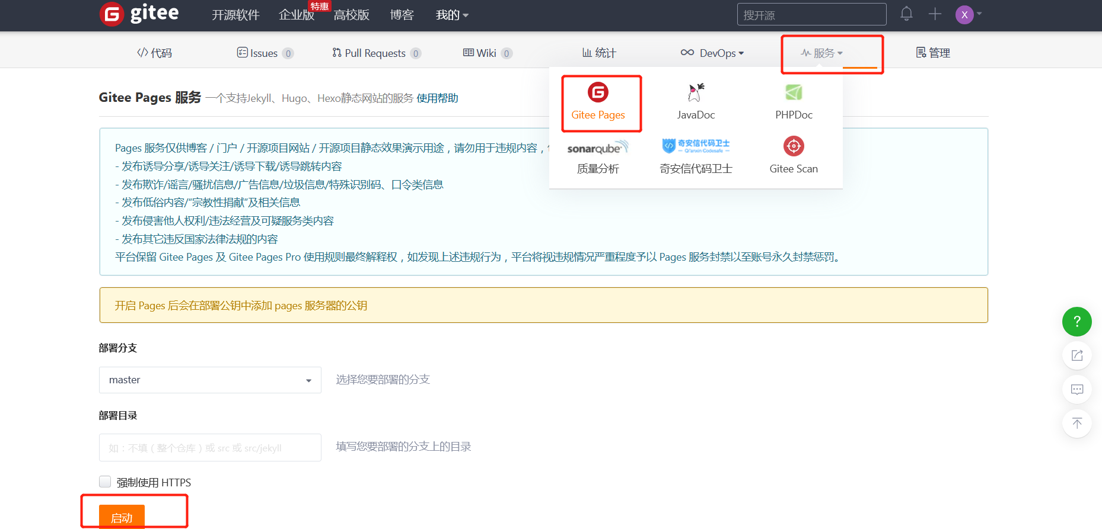The width and height of the screenshot is (1102, 529).
Task: Open 高校版 in top navigation
Action: pyautogui.click(x=352, y=15)
